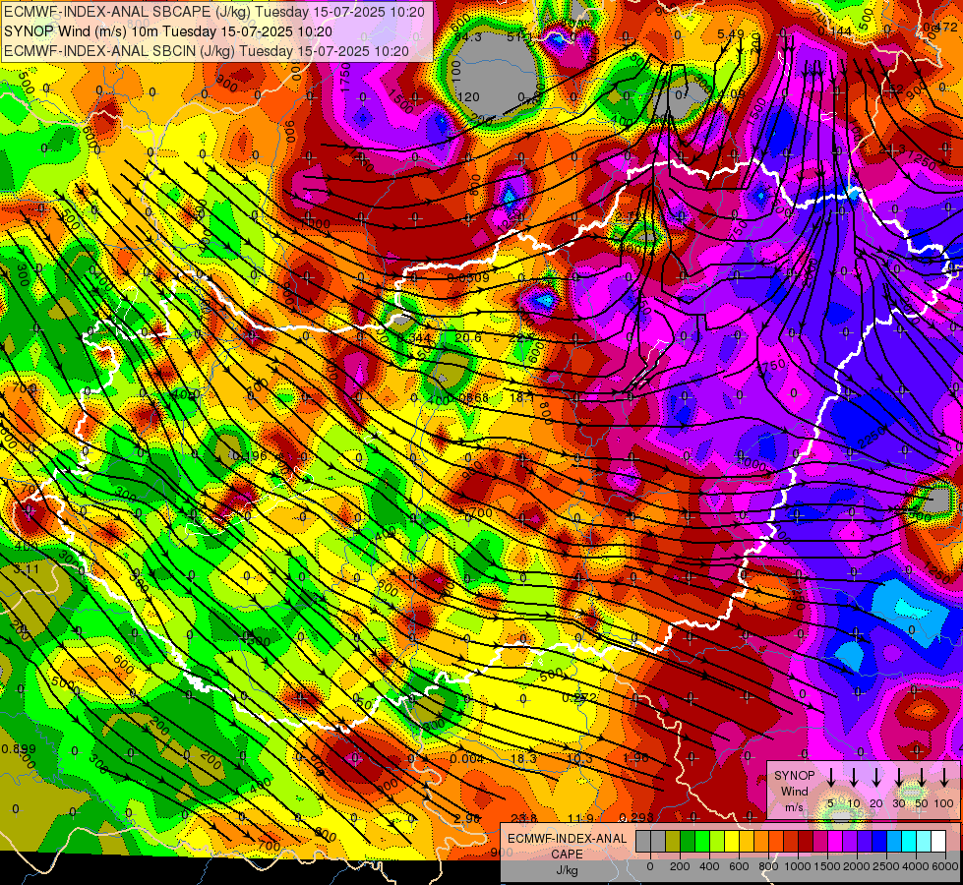Viewport: 963px width, 885px height.
Task: Click the wind arrow above 100 m/s
Action: (944, 777)
